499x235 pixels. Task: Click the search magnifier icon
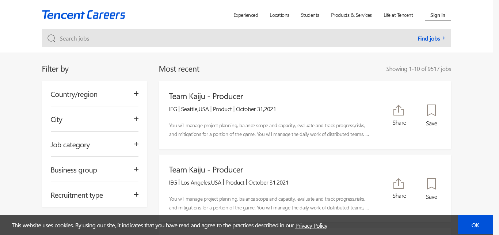point(51,38)
